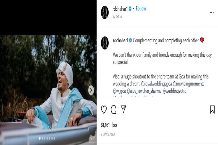Screen dimensions: 218x145
Task: Advance to the next photo with arrow
Action: click(x=91, y=90)
